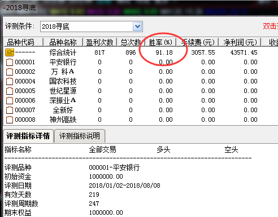Click the 有效天数 value 219
278x217 pixels.
point(94,194)
